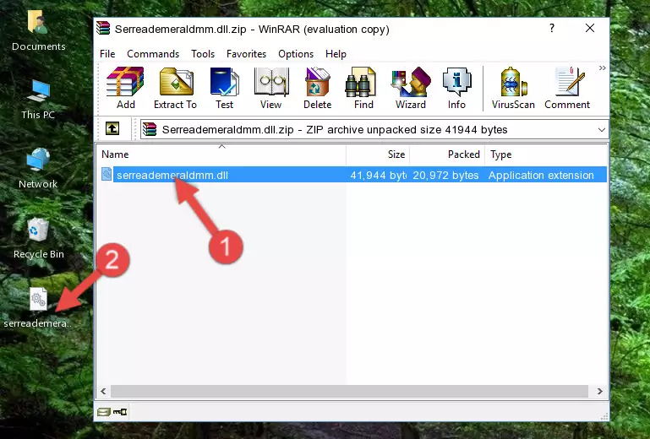Open the address bar dropdown arrow
The image size is (650, 439).
[602, 130]
